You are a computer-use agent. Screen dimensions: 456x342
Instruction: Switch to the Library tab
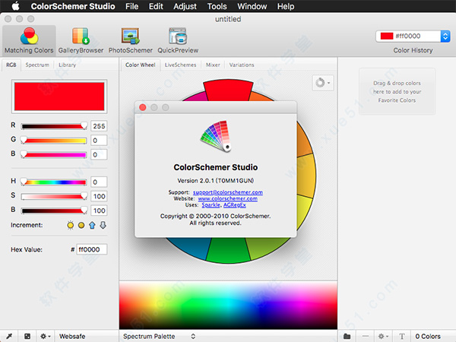pos(67,65)
